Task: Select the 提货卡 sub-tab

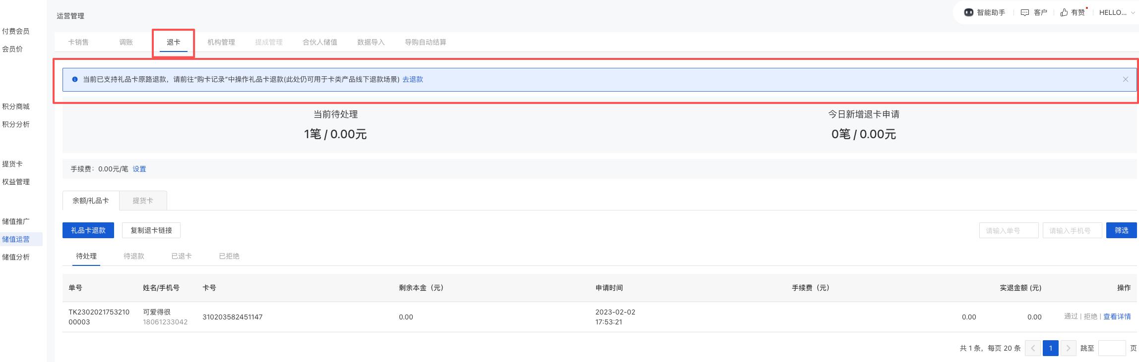Action: (143, 201)
